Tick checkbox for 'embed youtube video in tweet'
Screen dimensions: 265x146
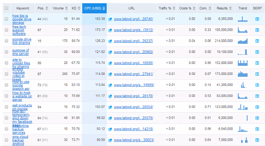pyautogui.click(x=6, y=74)
